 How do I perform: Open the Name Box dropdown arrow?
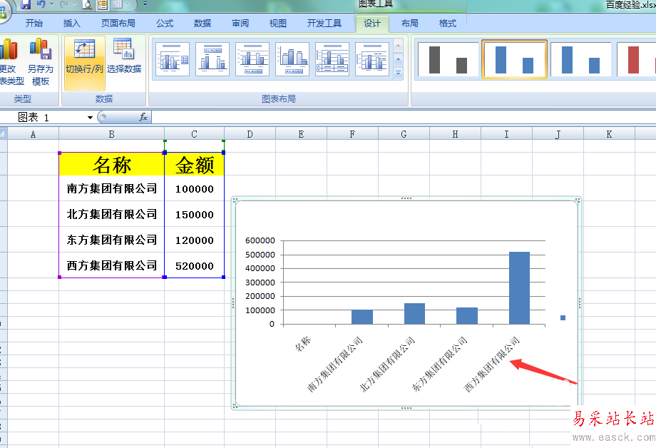click(x=90, y=118)
